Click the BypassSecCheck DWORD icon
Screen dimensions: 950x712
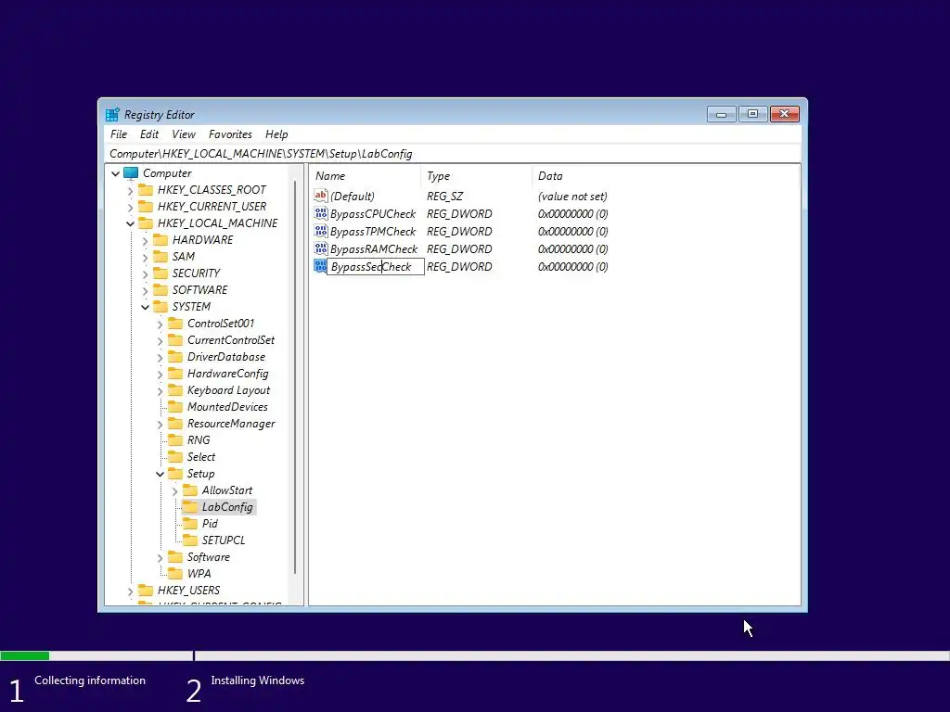pyautogui.click(x=320, y=266)
